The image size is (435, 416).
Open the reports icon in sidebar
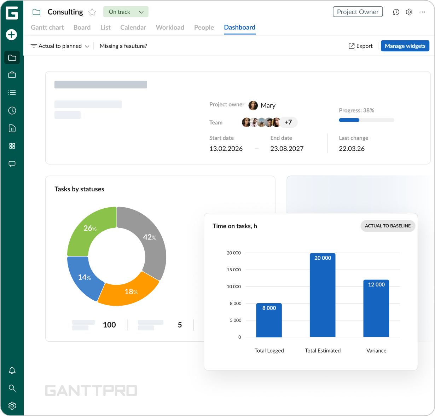click(x=12, y=128)
